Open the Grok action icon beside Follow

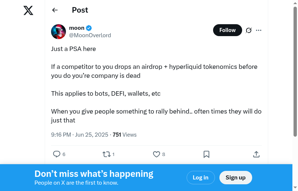[249, 30]
